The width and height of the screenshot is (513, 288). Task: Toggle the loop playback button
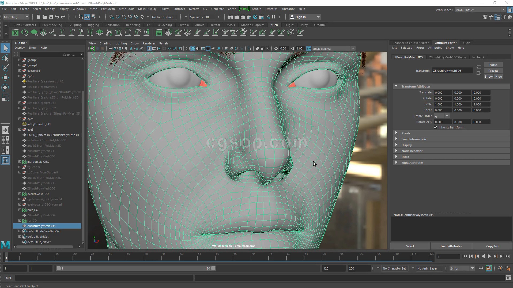481,268
